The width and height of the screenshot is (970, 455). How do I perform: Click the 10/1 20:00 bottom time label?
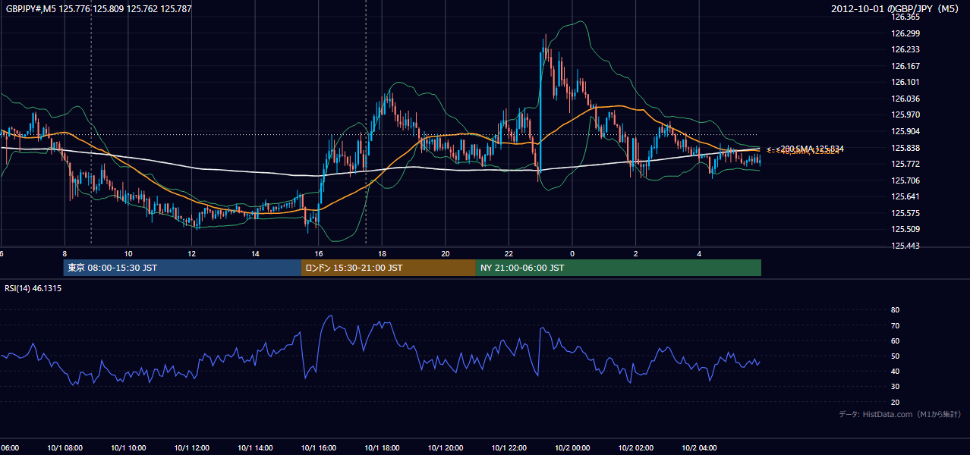(446, 448)
